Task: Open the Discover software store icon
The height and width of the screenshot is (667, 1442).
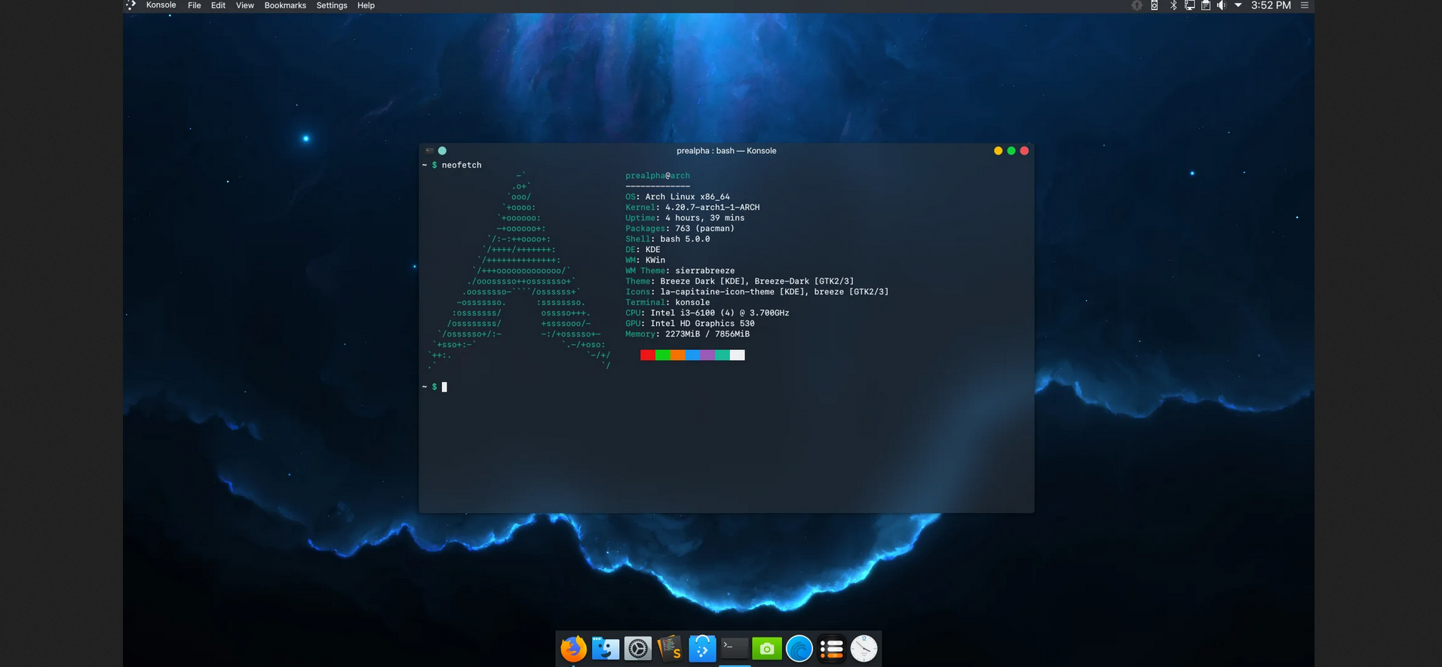Action: pos(702,648)
